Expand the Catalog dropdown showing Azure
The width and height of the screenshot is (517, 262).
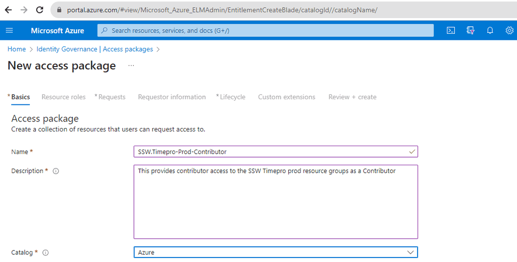(x=276, y=252)
